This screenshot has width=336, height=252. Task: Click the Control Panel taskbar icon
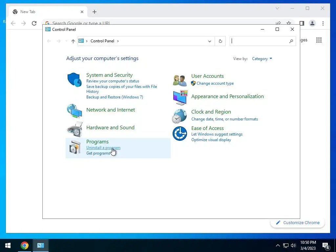40,245
